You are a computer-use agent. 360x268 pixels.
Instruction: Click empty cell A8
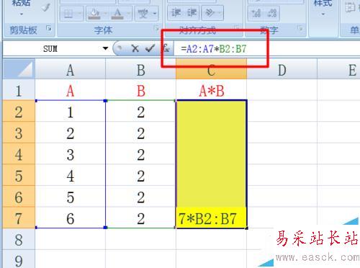(x=71, y=239)
